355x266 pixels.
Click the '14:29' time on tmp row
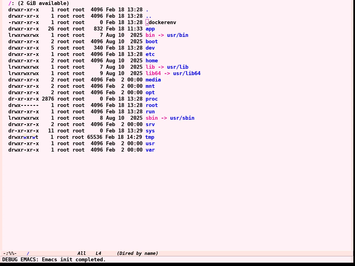tap(134, 137)
